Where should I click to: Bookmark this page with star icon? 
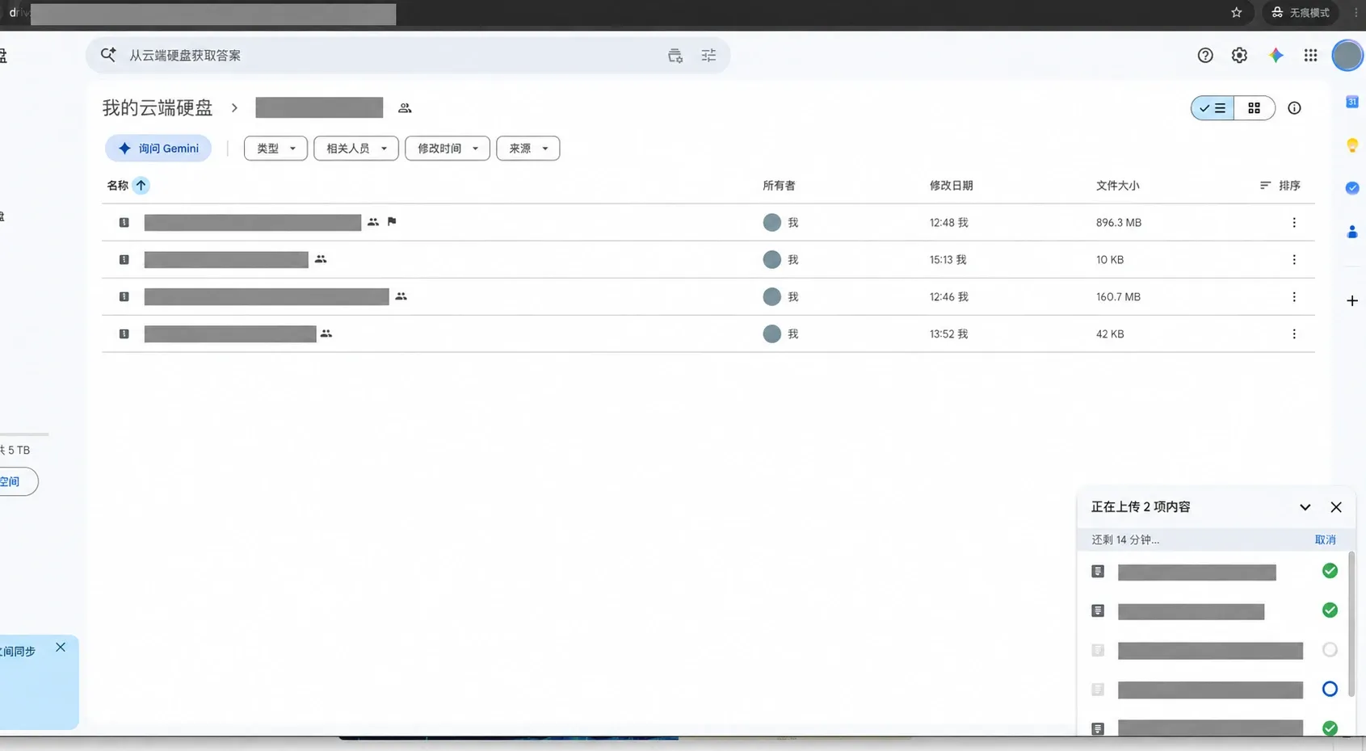(1236, 12)
